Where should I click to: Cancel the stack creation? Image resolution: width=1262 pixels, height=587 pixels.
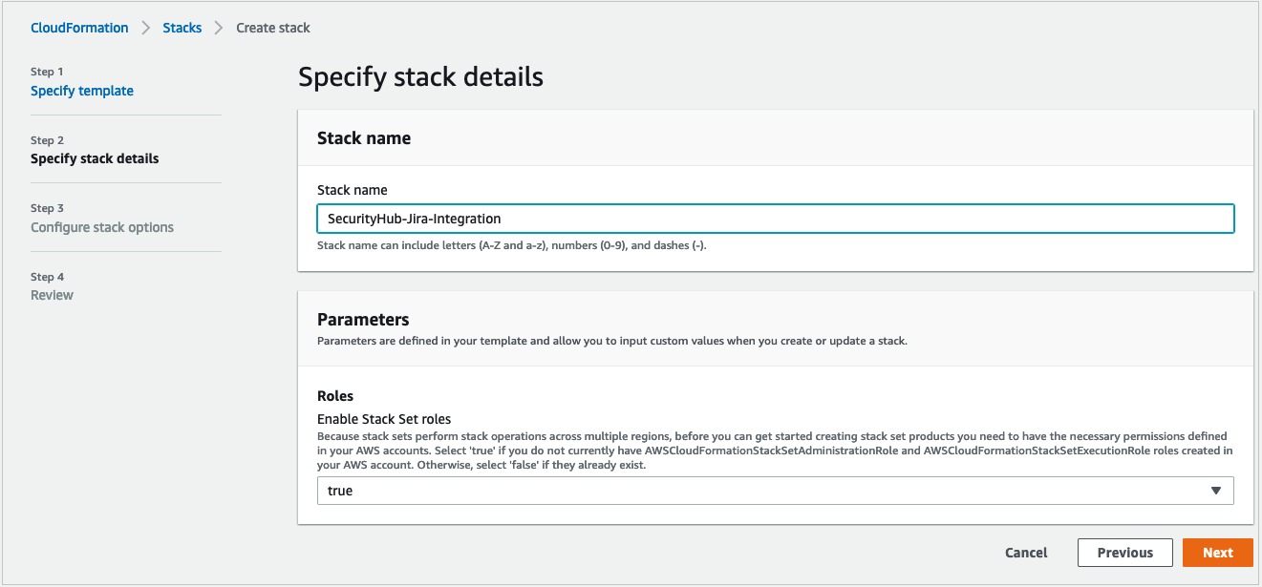1025,552
